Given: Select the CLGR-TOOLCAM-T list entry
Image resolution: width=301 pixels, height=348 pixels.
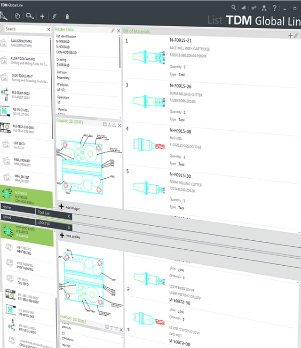Looking at the screenshot, I should click(x=25, y=79).
